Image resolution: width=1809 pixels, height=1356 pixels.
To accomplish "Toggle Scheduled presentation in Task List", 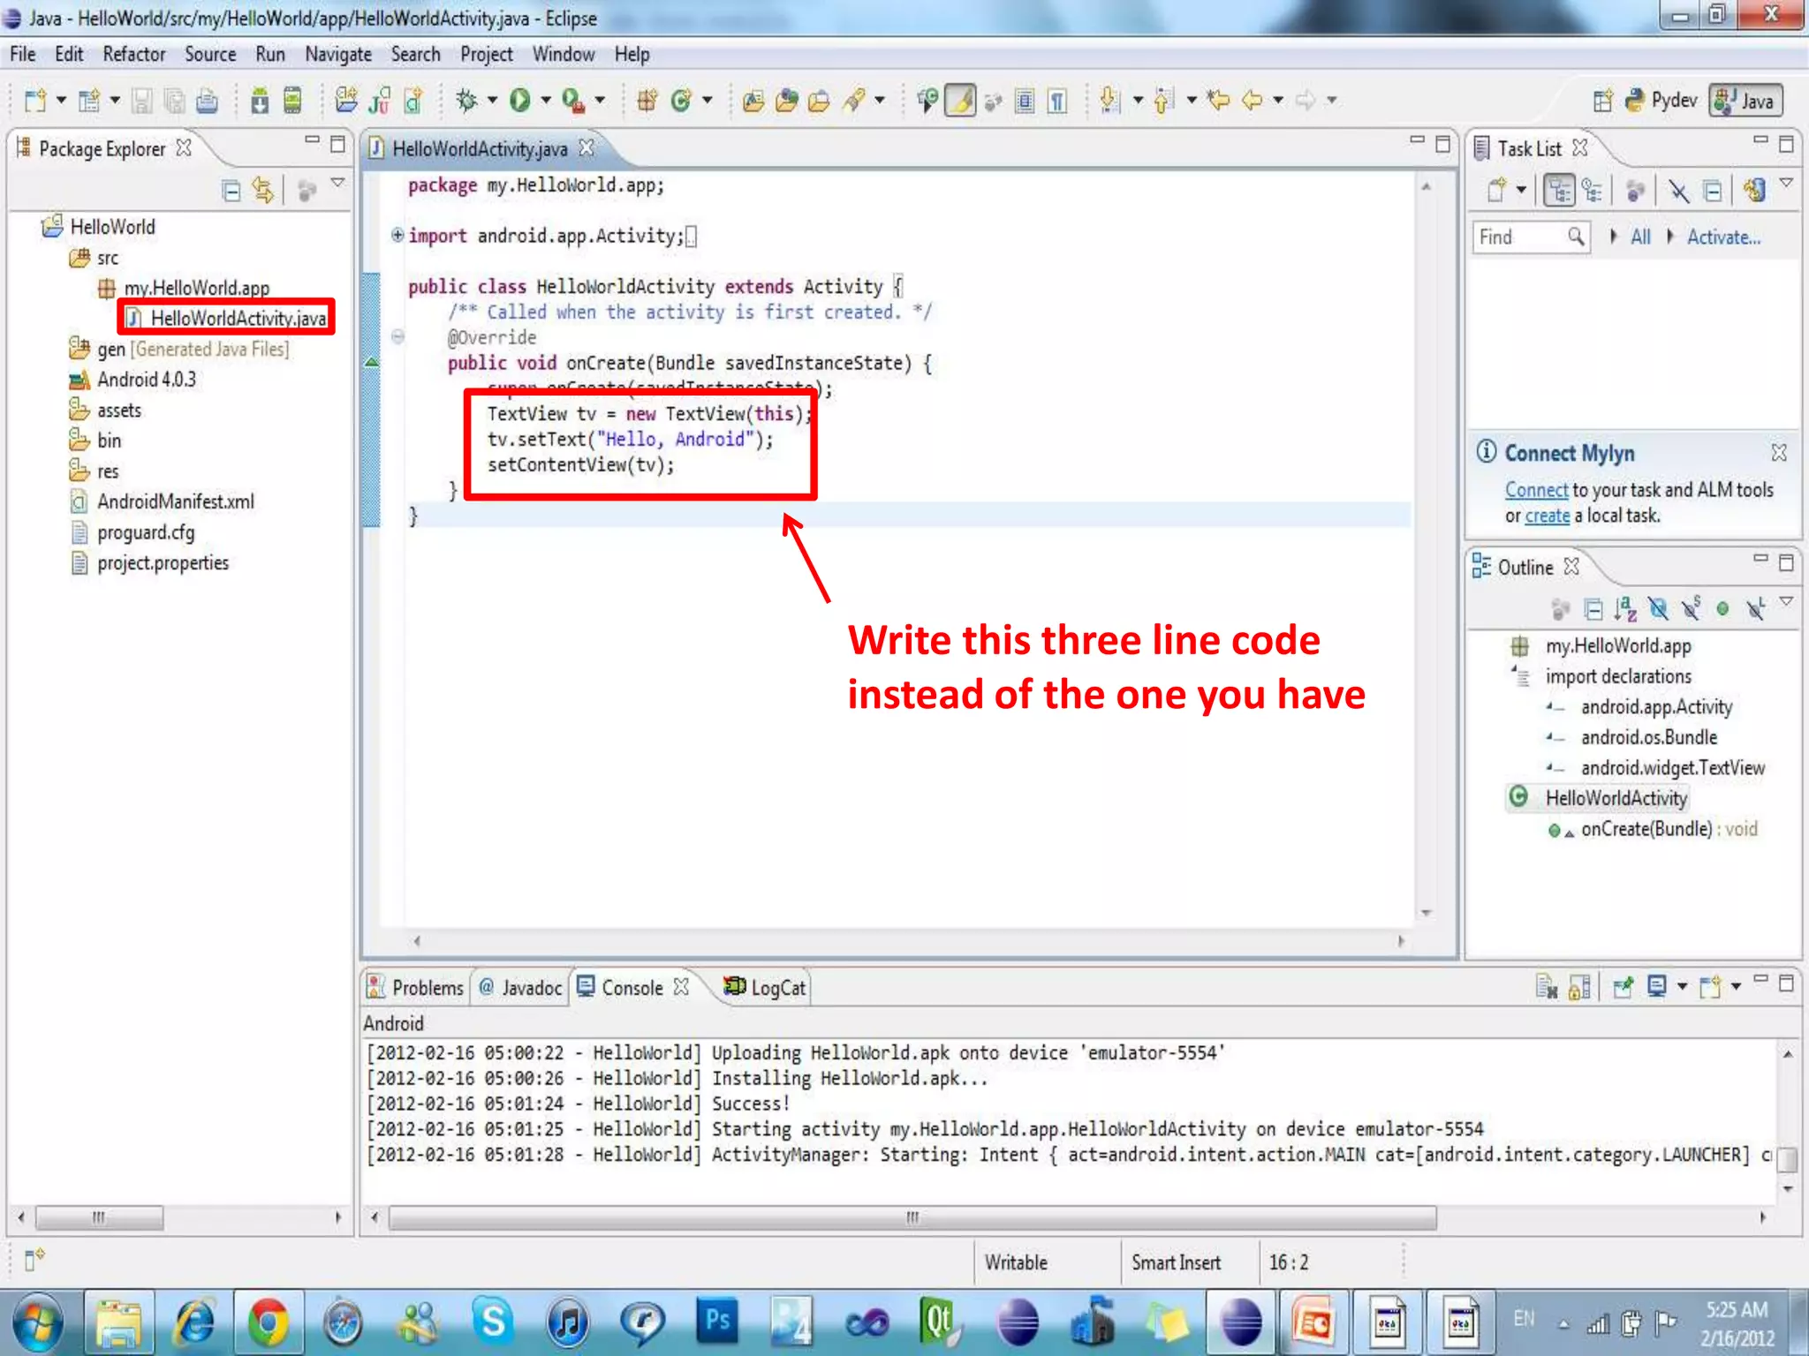I will pyautogui.click(x=1593, y=190).
